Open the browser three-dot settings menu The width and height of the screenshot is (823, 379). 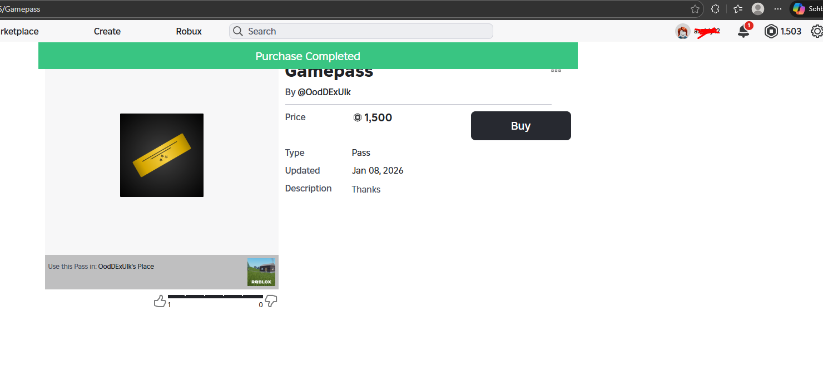point(778,9)
